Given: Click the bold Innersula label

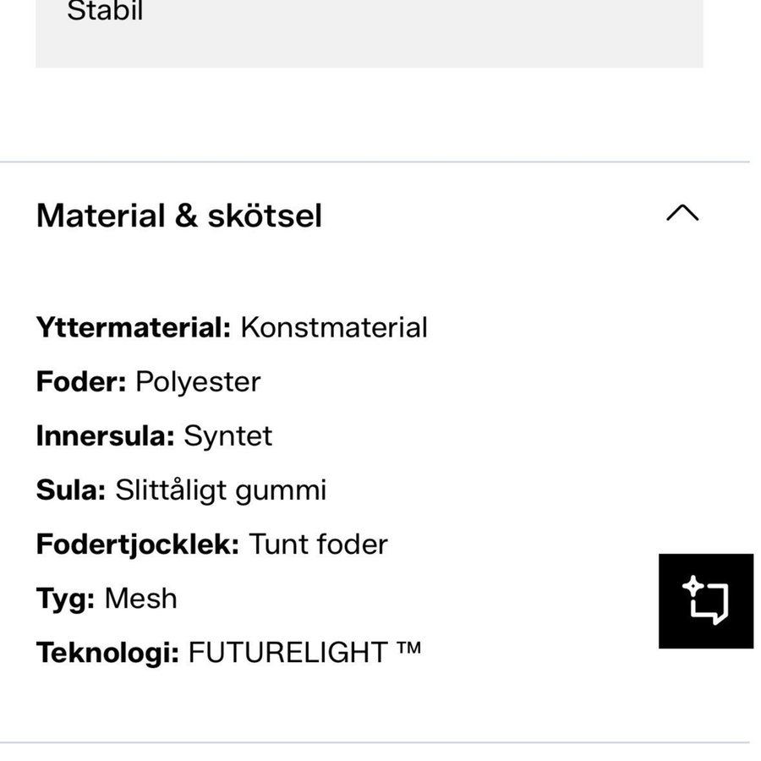Looking at the screenshot, I should pos(106,435).
